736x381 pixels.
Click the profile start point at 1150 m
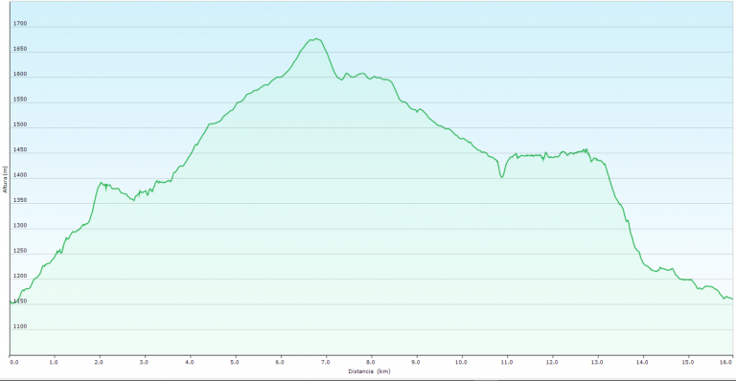(11, 303)
